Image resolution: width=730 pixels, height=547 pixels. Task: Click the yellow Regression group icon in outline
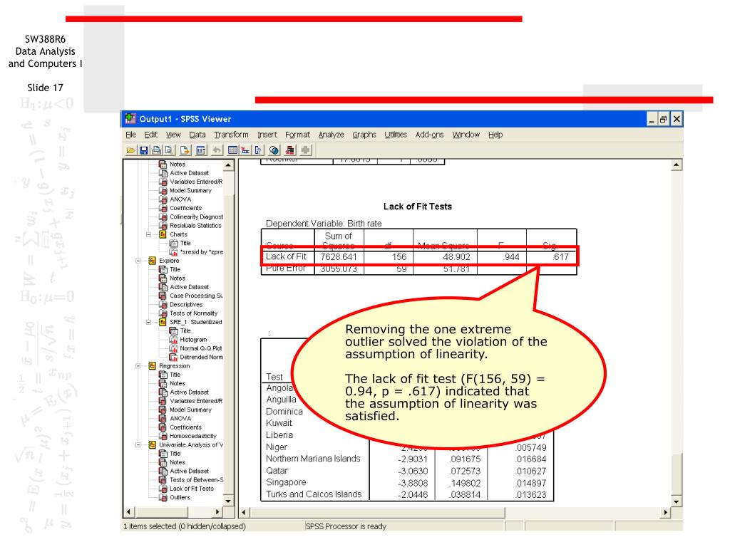tap(153, 366)
